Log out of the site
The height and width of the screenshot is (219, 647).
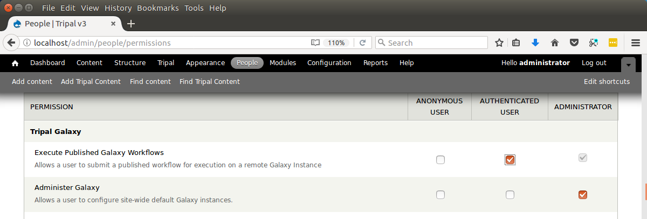tap(594, 63)
